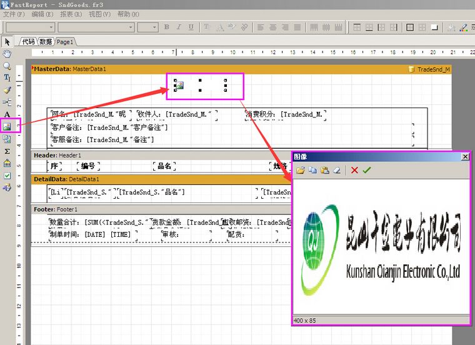Justify text alignment
Image resolution: width=475 pixels, height=345 pixels.
click(297, 27)
